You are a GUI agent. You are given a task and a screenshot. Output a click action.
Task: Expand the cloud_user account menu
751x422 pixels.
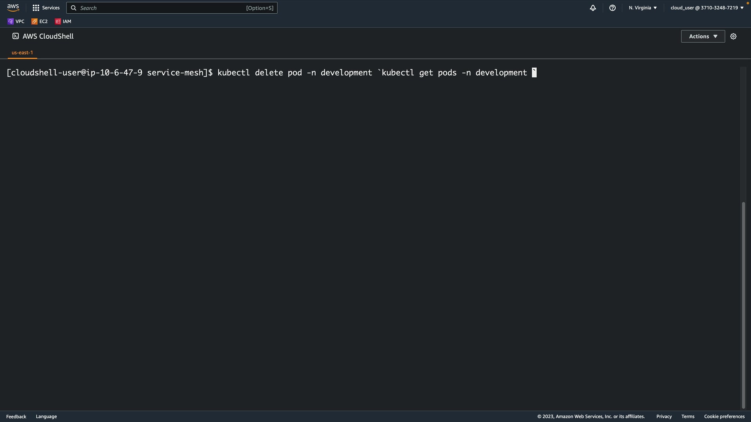[707, 8]
